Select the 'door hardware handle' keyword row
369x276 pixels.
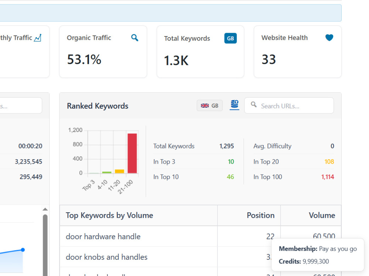pos(200,236)
